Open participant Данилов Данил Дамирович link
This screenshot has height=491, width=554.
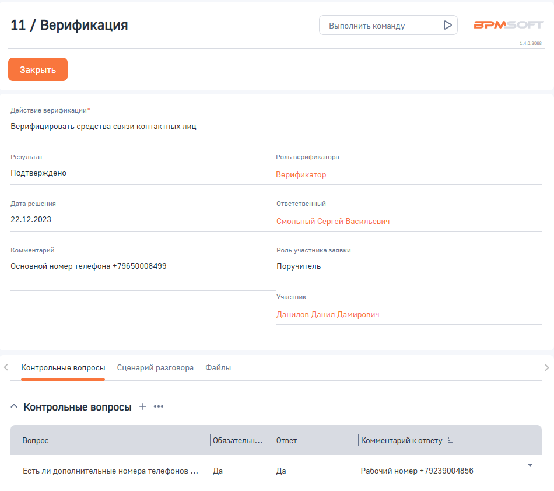coord(328,315)
